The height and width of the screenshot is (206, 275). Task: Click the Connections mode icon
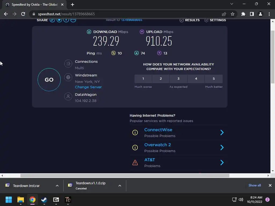68,64
